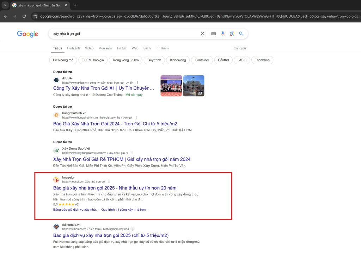This screenshot has width=361, height=253.
Task: Select the 'Bìnhdương' filter chip
Action: [178, 60]
